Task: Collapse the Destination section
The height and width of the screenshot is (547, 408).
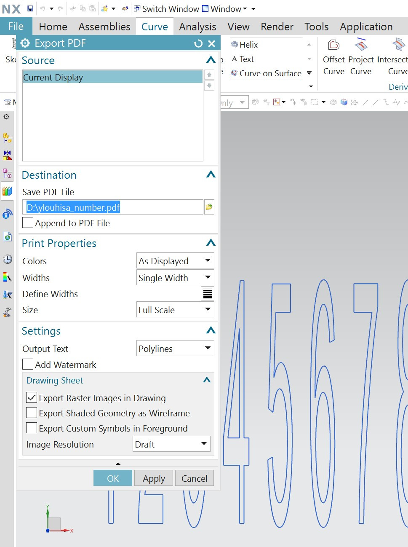Action: pyautogui.click(x=211, y=174)
